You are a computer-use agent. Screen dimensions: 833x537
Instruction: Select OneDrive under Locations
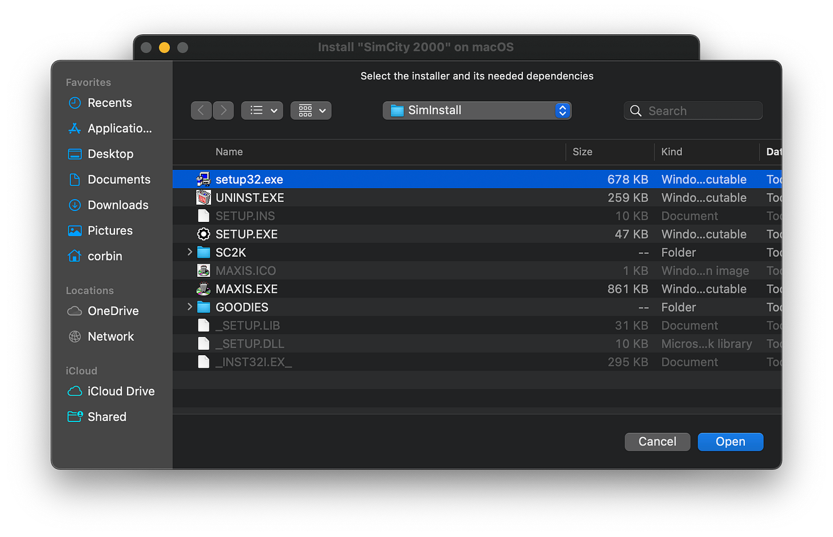(113, 311)
